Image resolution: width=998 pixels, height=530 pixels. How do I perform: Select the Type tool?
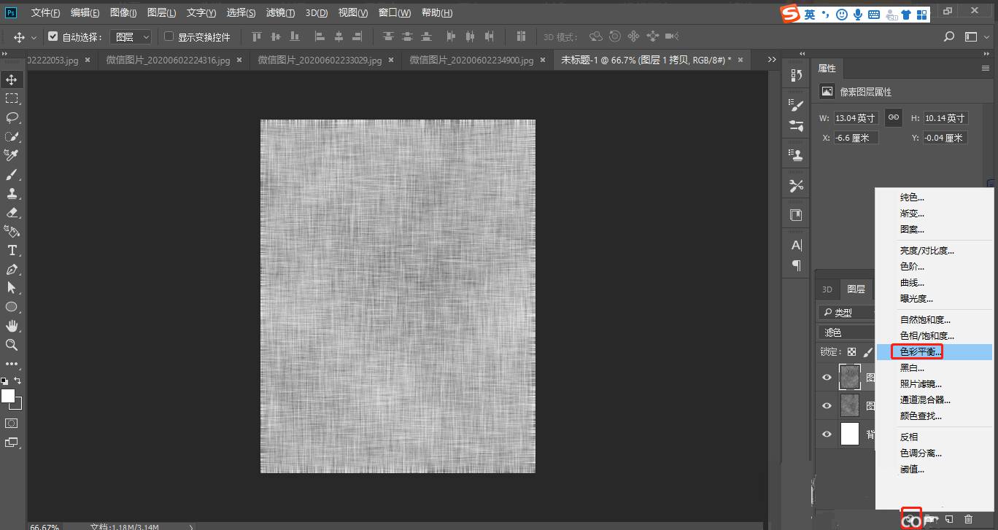point(11,250)
